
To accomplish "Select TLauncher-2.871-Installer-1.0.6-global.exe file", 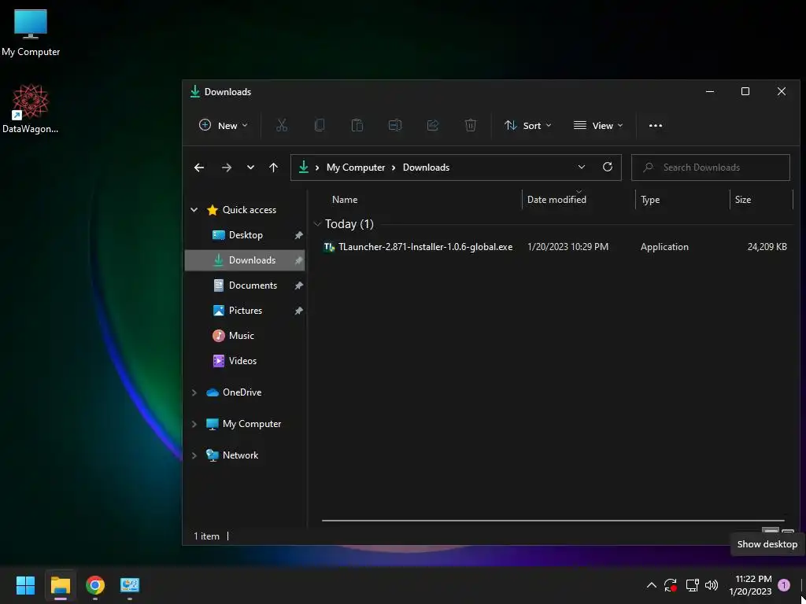I will [425, 247].
